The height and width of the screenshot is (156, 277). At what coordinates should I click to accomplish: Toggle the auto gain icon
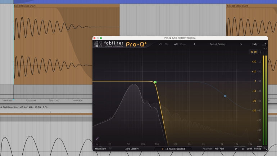(x=237, y=149)
